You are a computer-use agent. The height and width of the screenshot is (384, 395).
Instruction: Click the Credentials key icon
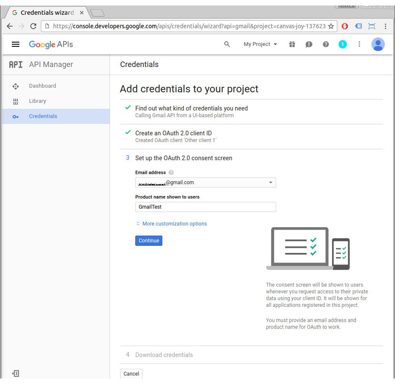click(16, 117)
